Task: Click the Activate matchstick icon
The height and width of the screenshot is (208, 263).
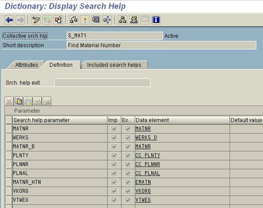Action: click(85, 20)
